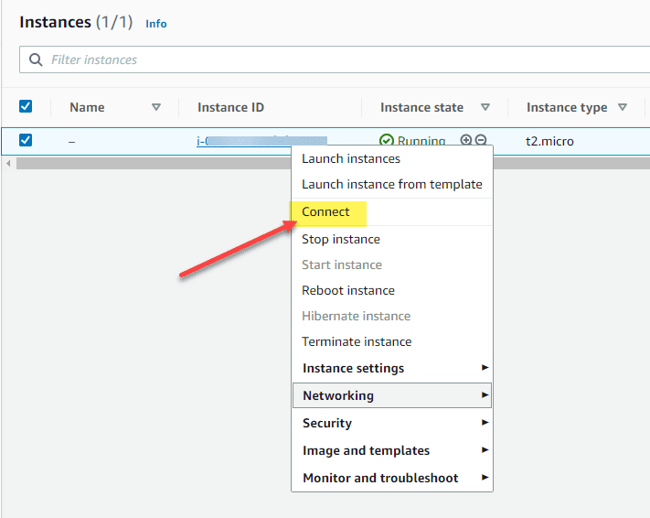
Task: Choose Connect from the context menu
Action: (x=326, y=211)
